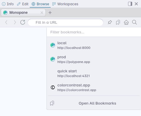Image resolution: width=141 pixels, height=116 pixels.
Task: Click the bookmark icon beside Open All Bookmarks
Action: click(52, 103)
